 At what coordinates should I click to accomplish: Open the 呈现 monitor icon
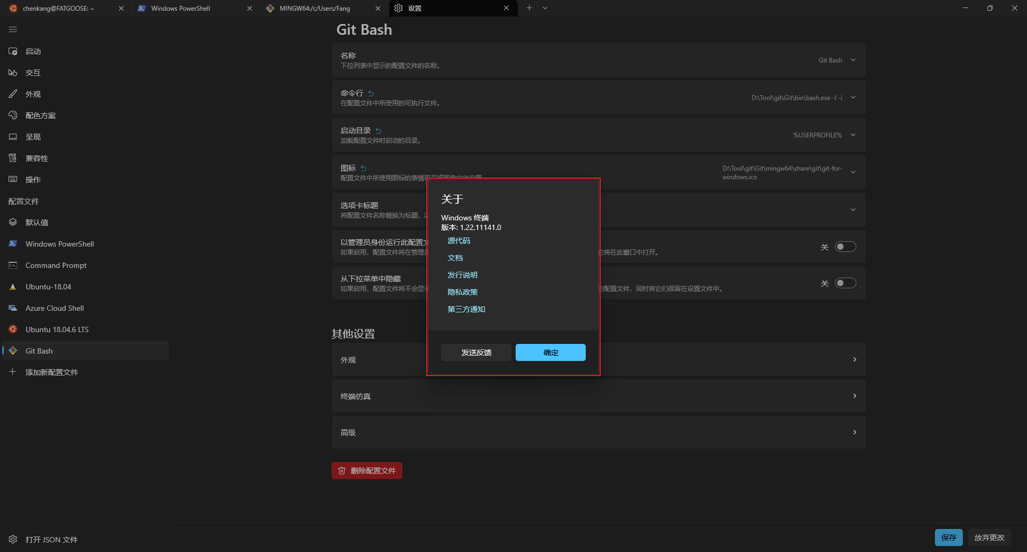point(13,137)
